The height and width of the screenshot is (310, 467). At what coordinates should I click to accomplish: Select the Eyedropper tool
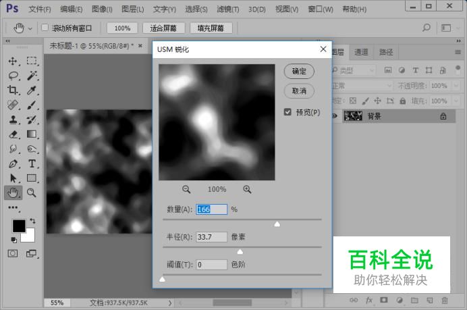[32, 90]
